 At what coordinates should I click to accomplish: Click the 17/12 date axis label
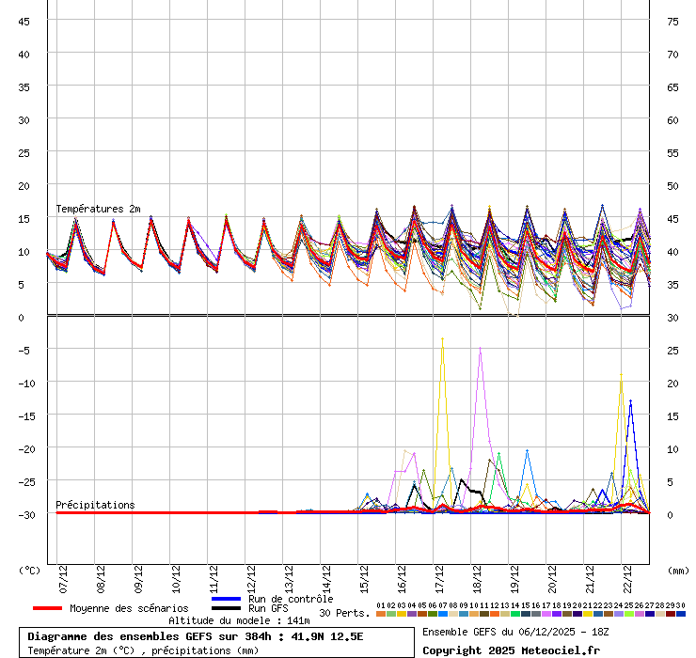click(439, 574)
